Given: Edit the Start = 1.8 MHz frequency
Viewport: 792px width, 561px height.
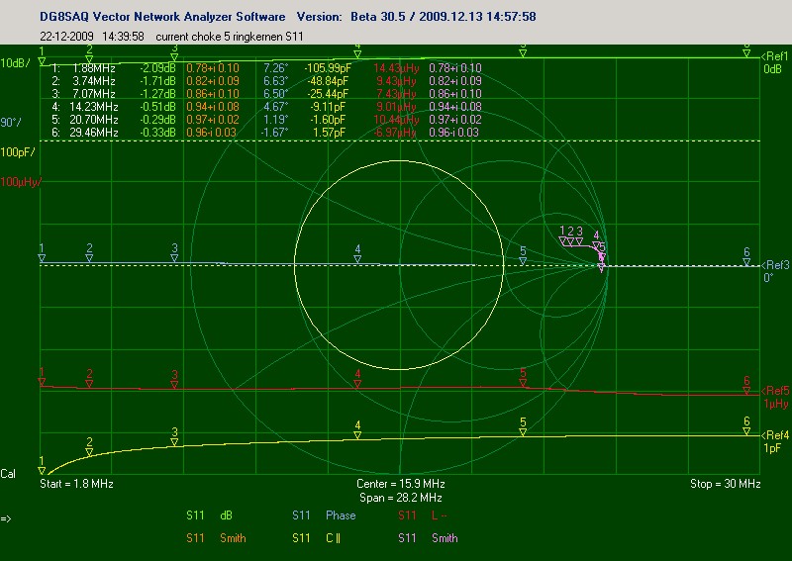Looking at the screenshot, I should tap(76, 484).
